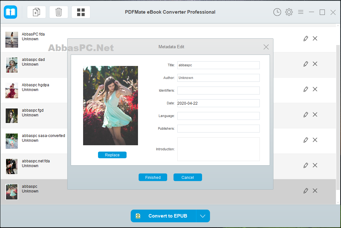The width and height of the screenshot is (341, 228).
Task: Remove Abbaspc hgdpa with its X icon
Action: 315,89
